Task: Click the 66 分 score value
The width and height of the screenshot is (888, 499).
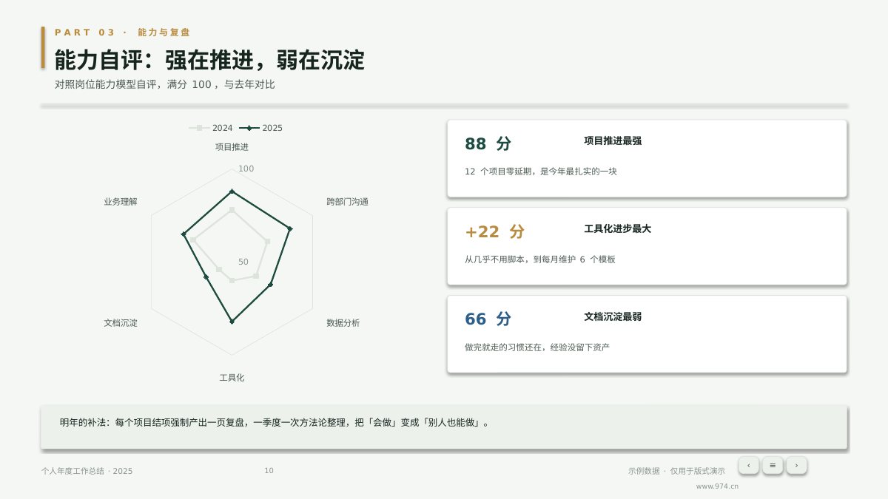Action: coord(488,319)
